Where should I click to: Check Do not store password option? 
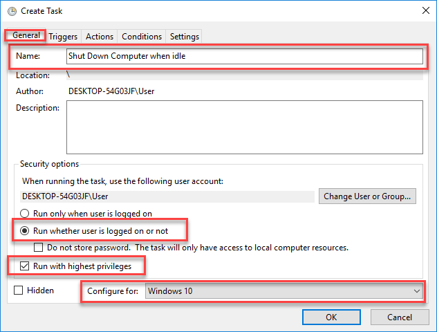tap(38, 248)
